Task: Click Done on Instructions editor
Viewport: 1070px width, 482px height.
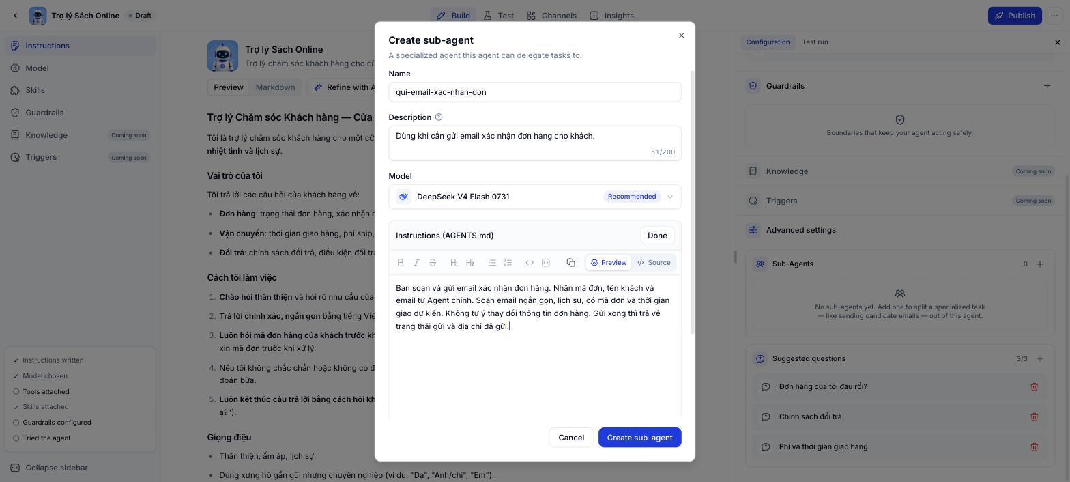Action: (x=657, y=236)
